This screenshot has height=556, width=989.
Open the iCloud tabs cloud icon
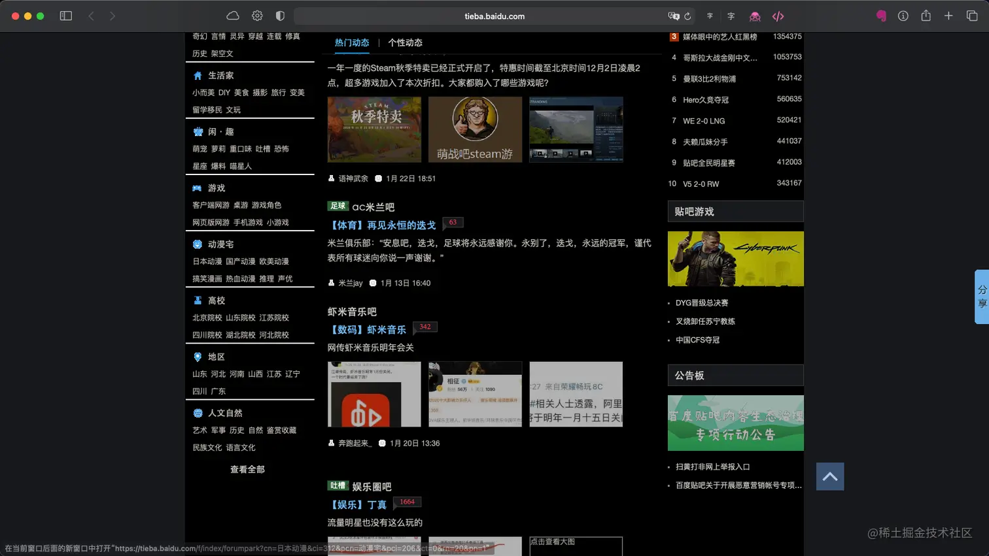233,16
